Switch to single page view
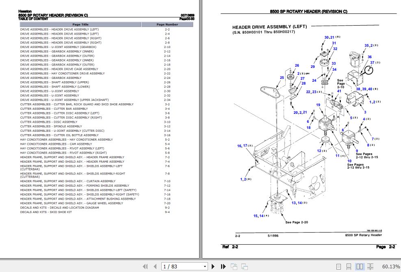 [x=338, y=266]
